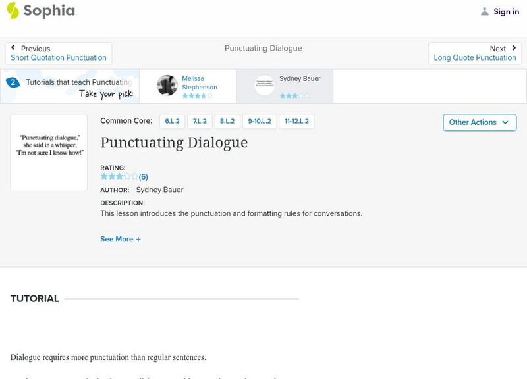Screen dimensions: 527x379
Task: Click the Punctuating dialogue thumbnail image
Action: 49,153
